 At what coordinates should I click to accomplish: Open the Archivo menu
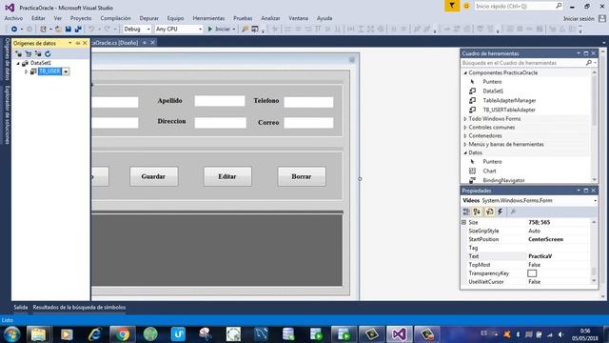[x=13, y=18]
